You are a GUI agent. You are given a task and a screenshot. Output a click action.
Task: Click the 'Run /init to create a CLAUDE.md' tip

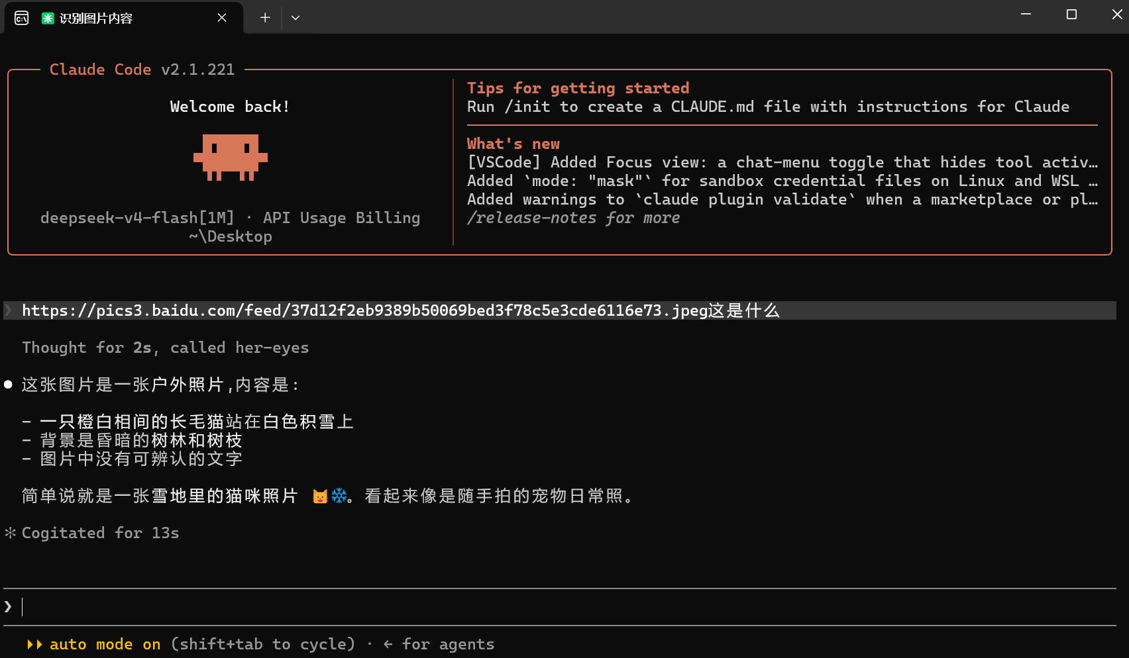click(769, 107)
